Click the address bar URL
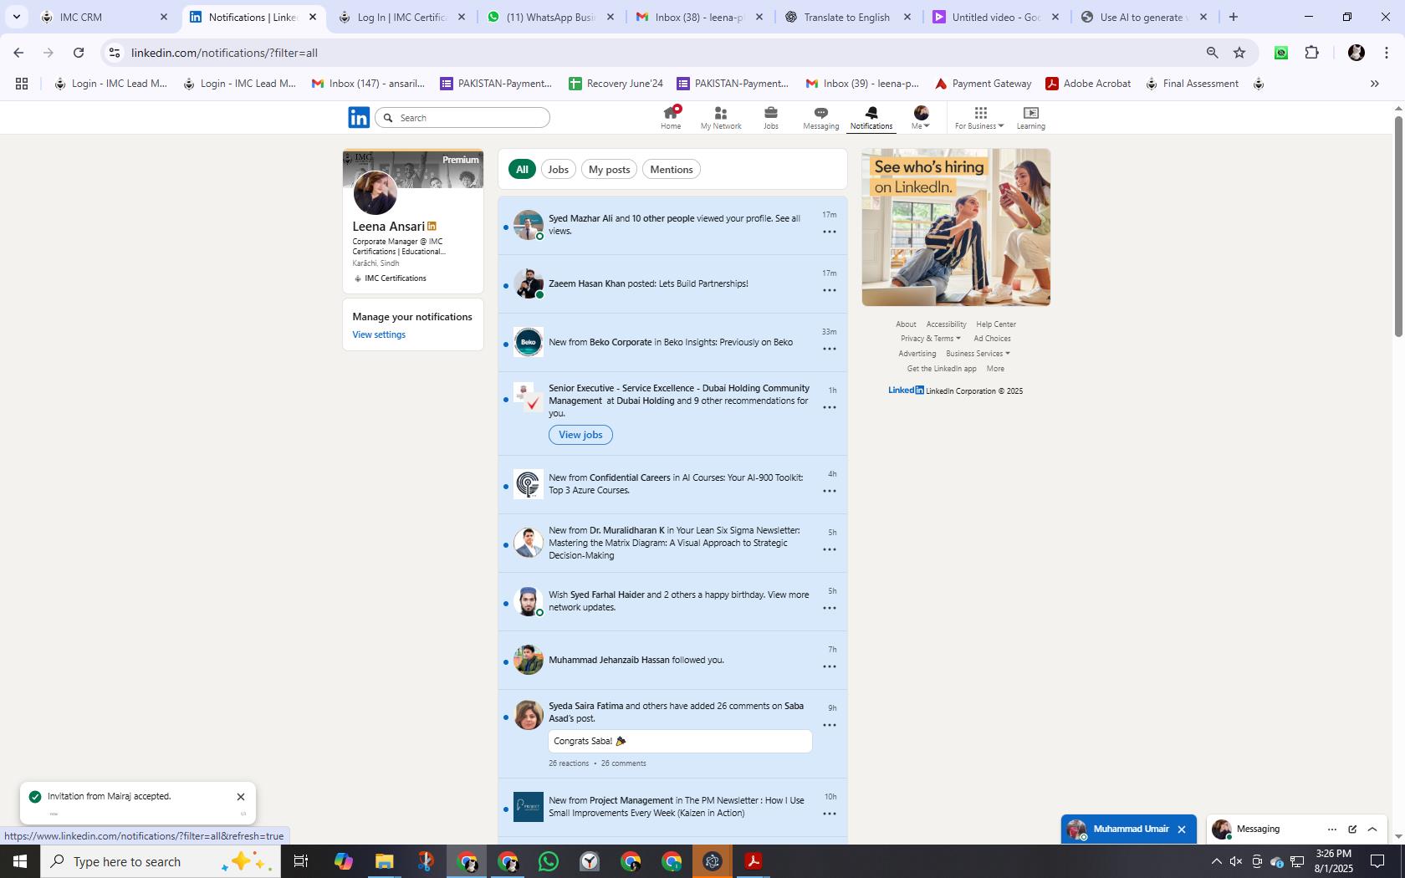 point(224,53)
